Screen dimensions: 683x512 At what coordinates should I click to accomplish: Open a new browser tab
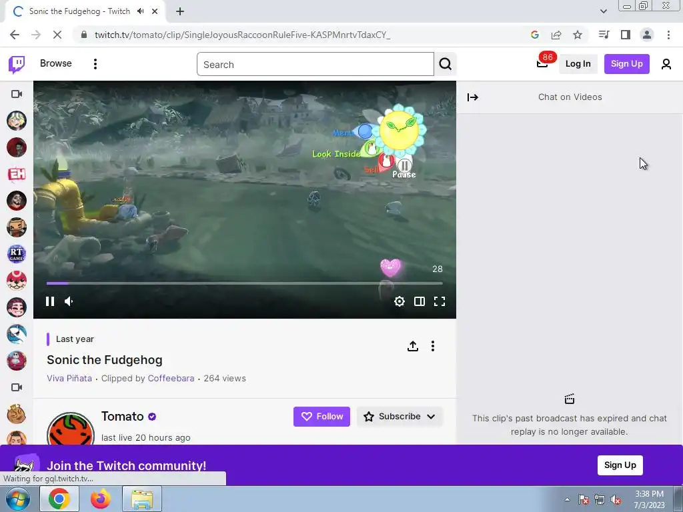click(180, 11)
